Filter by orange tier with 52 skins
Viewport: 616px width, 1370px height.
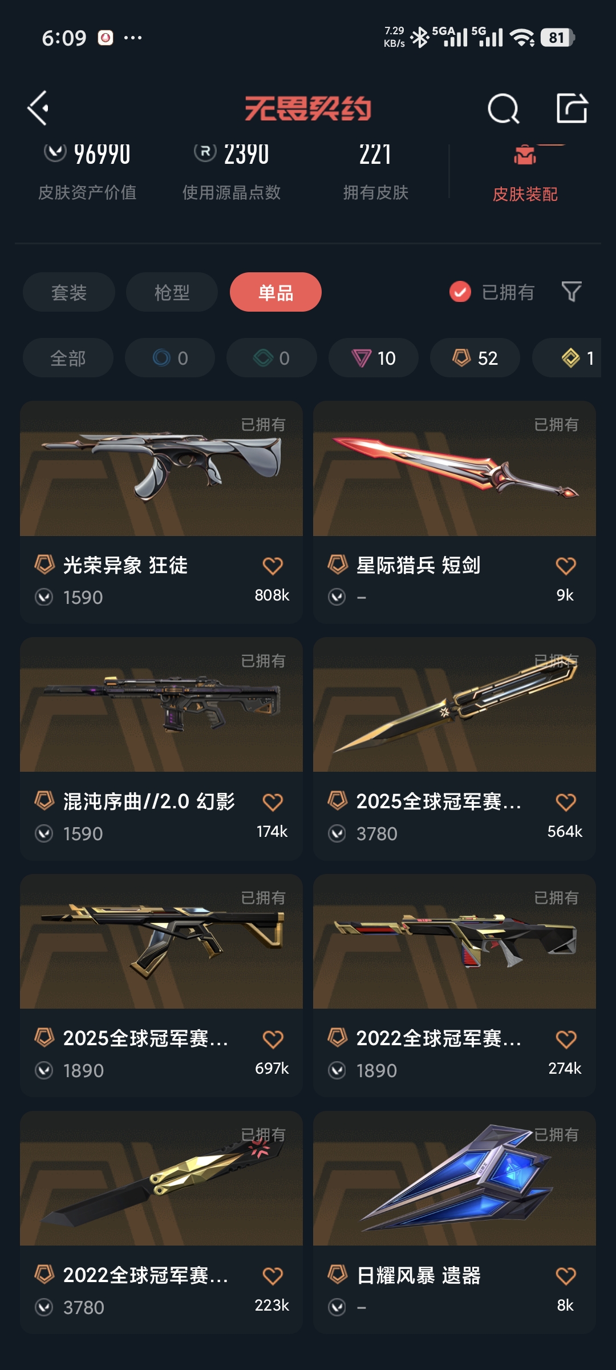[475, 358]
